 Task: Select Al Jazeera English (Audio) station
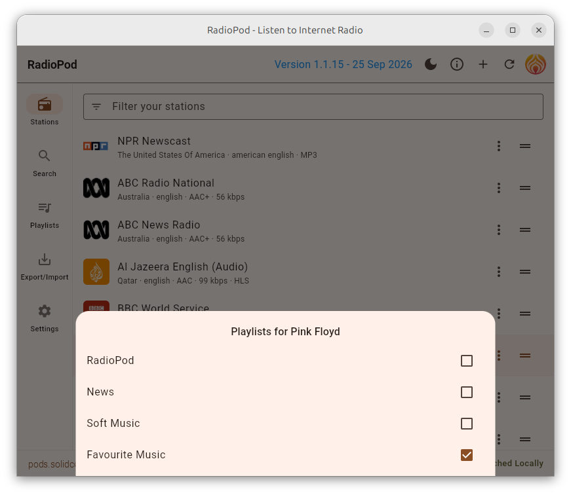[x=182, y=266]
